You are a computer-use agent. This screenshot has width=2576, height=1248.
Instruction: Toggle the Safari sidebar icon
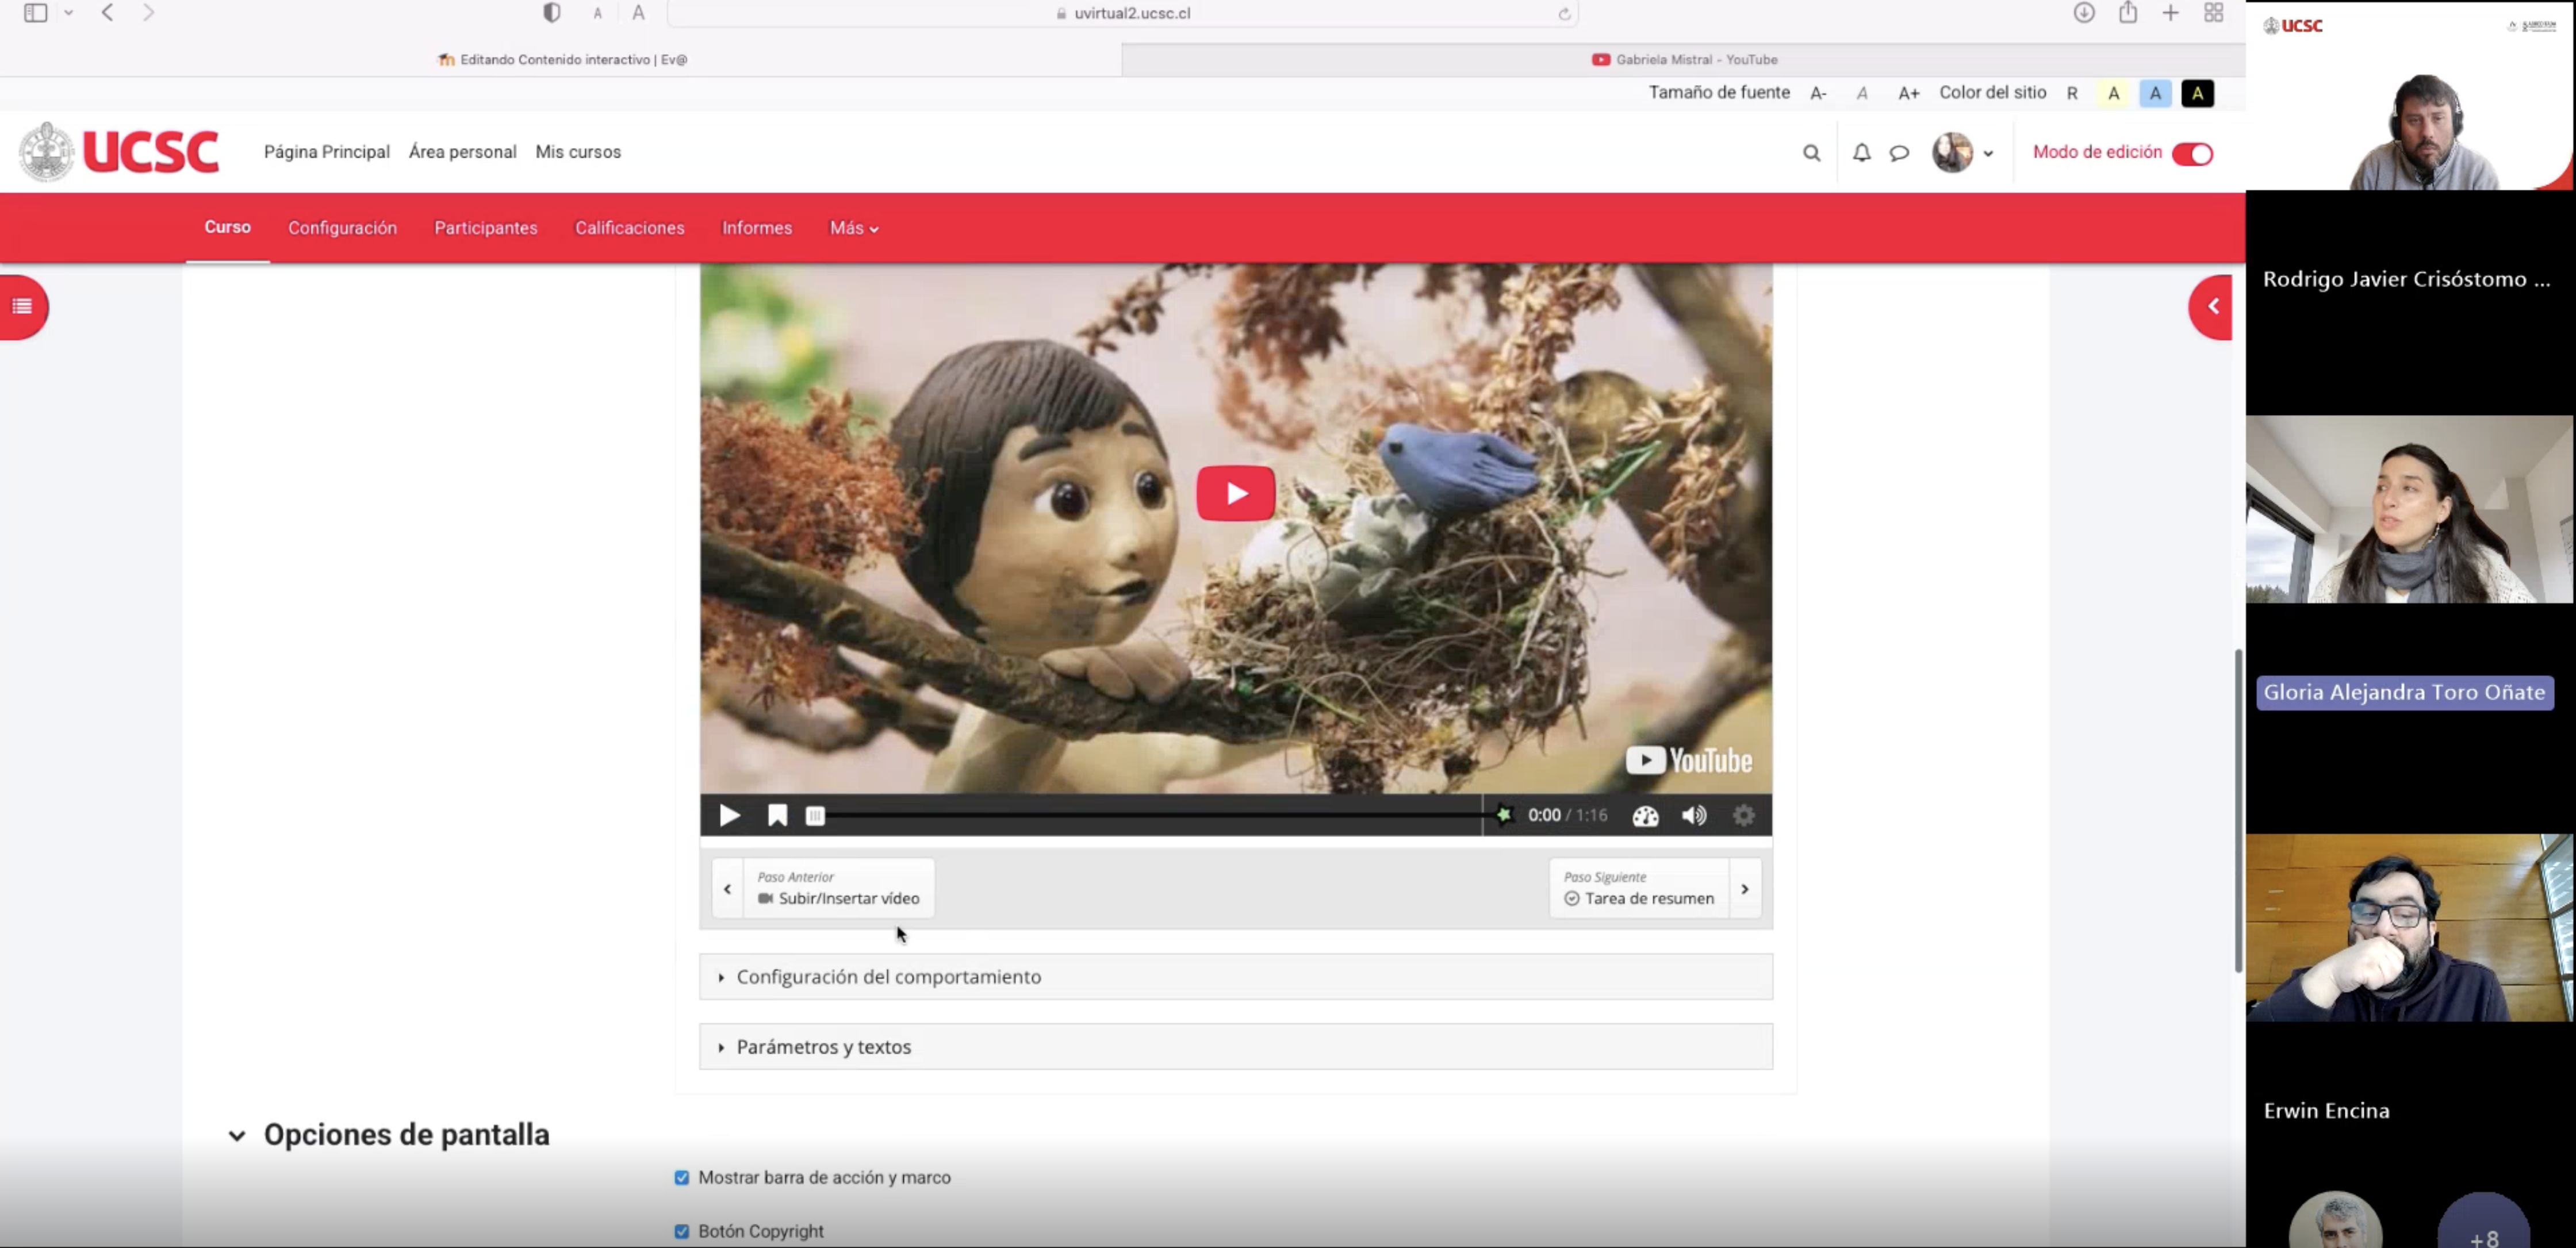click(36, 13)
